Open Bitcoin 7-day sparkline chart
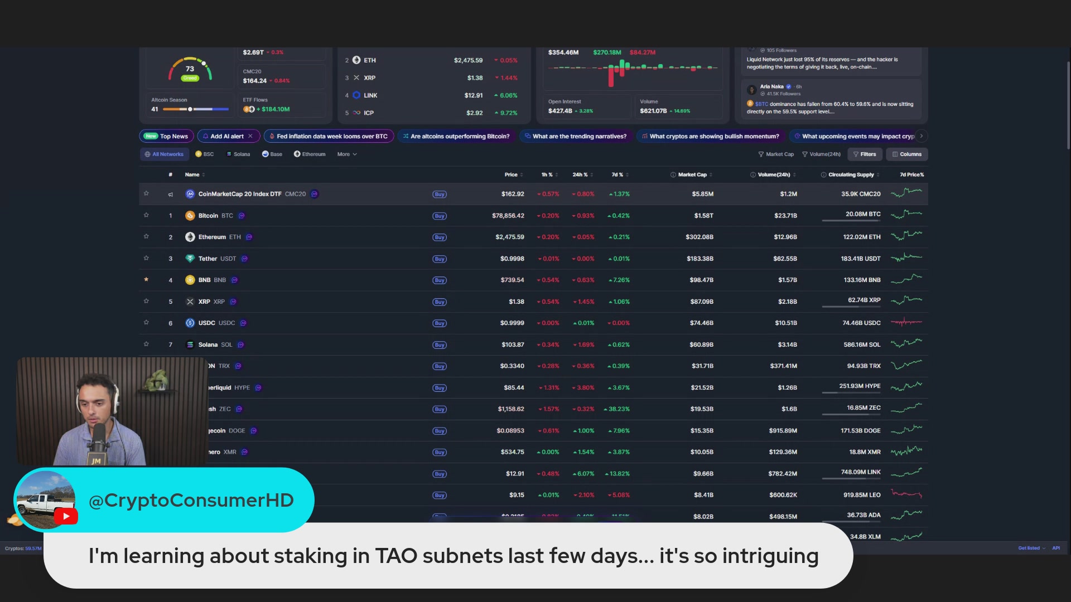 point(906,215)
